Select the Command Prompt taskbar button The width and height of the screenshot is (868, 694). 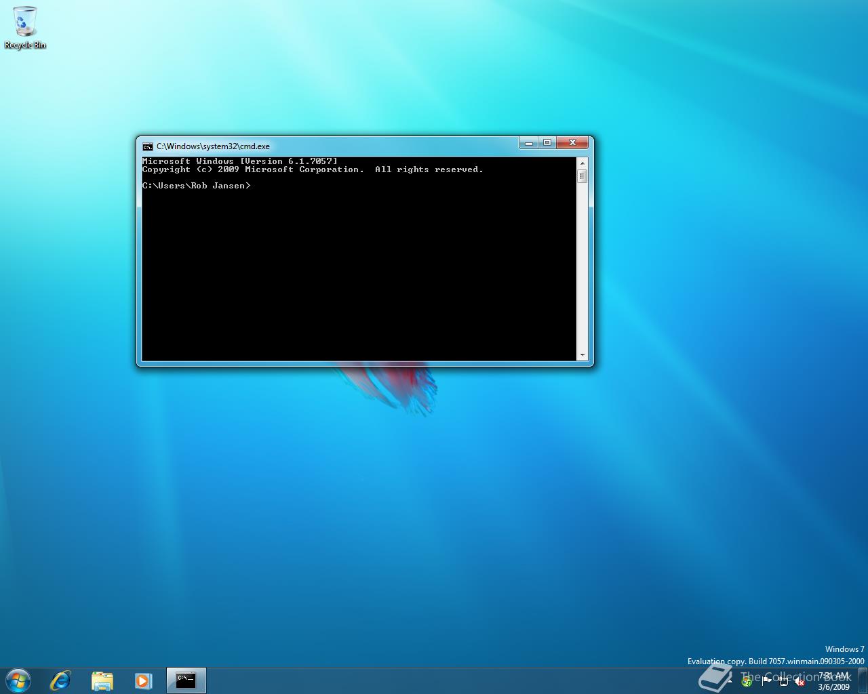[x=186, y=680]
